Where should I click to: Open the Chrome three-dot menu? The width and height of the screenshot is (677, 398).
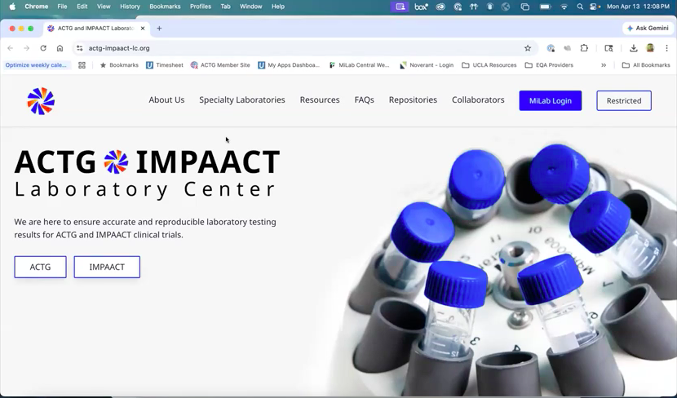(666, 48)
